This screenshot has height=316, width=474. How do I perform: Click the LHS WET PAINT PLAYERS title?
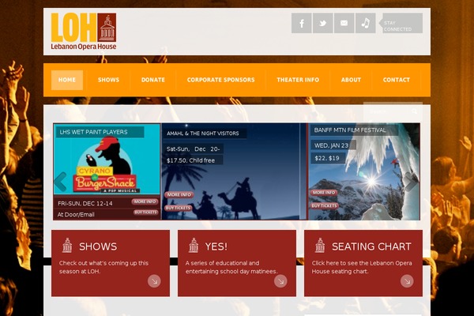click(x=93, y=132)
